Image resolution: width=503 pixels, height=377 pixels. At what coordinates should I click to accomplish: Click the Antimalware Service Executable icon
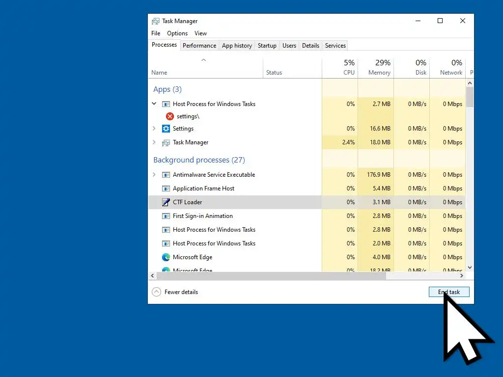tap(166, 175)
